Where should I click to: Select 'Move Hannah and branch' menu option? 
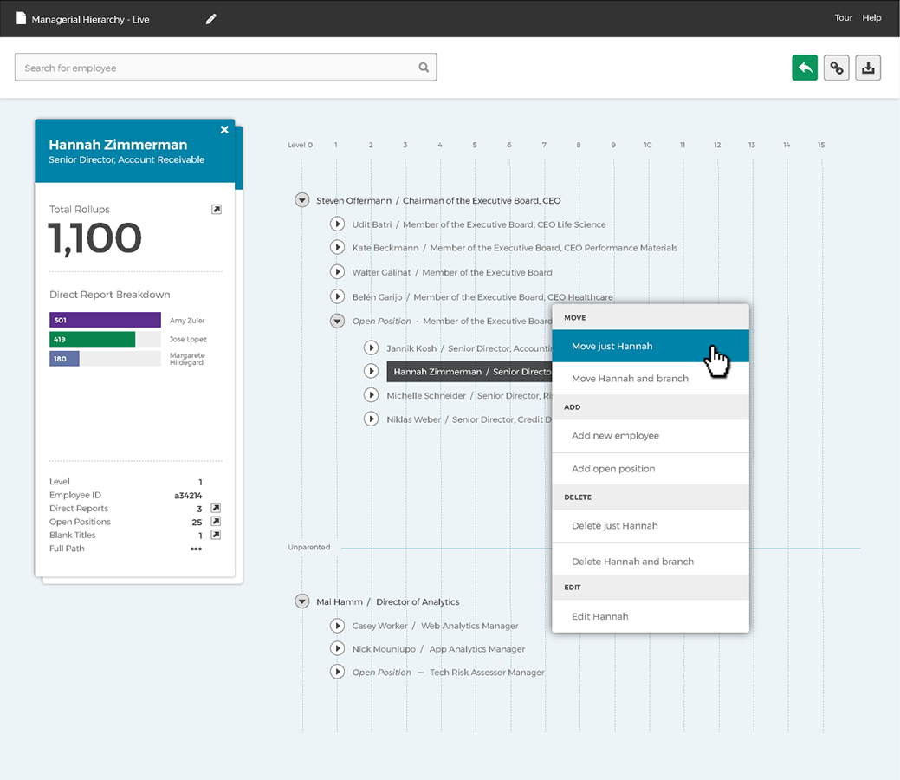[x=630, y=379]
